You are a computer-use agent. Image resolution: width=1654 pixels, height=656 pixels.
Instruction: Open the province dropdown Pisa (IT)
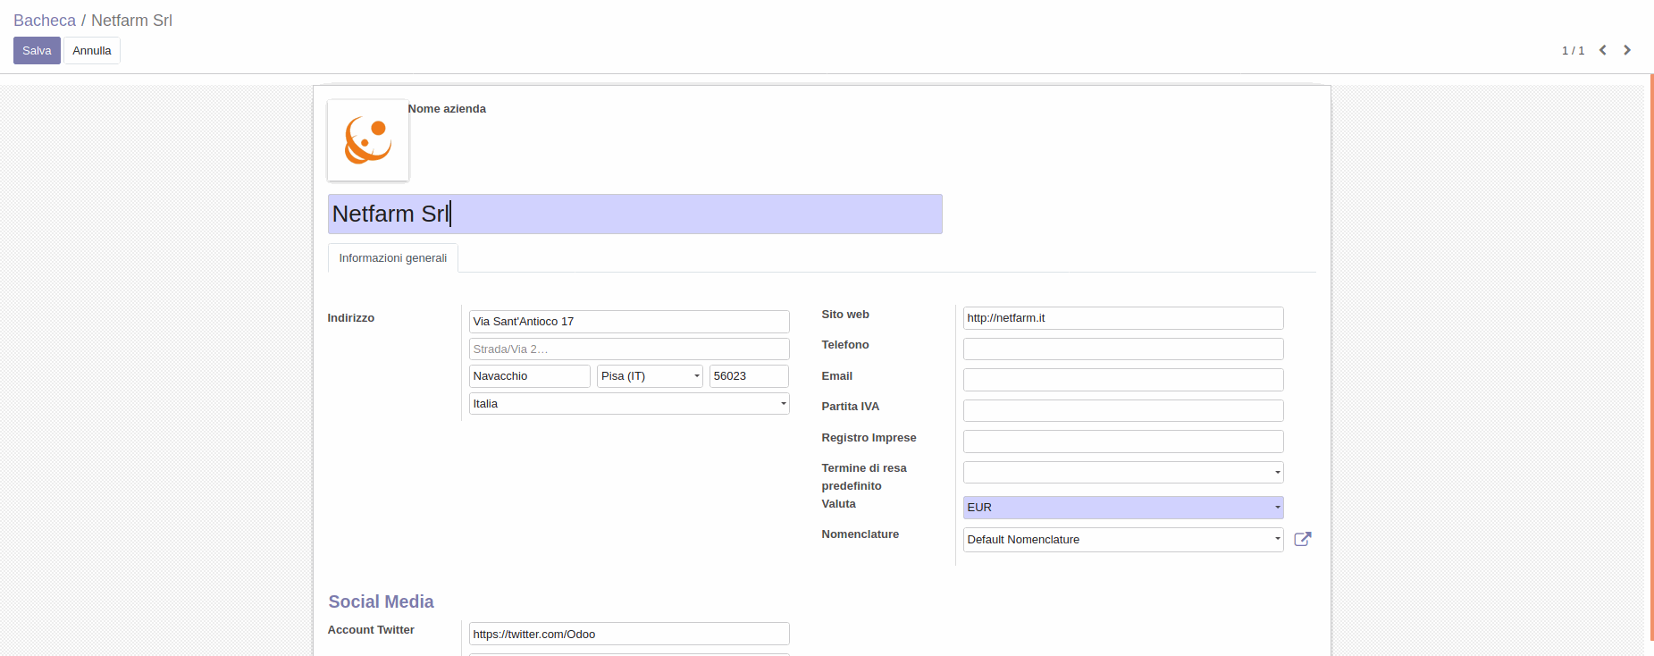[650, 376]
